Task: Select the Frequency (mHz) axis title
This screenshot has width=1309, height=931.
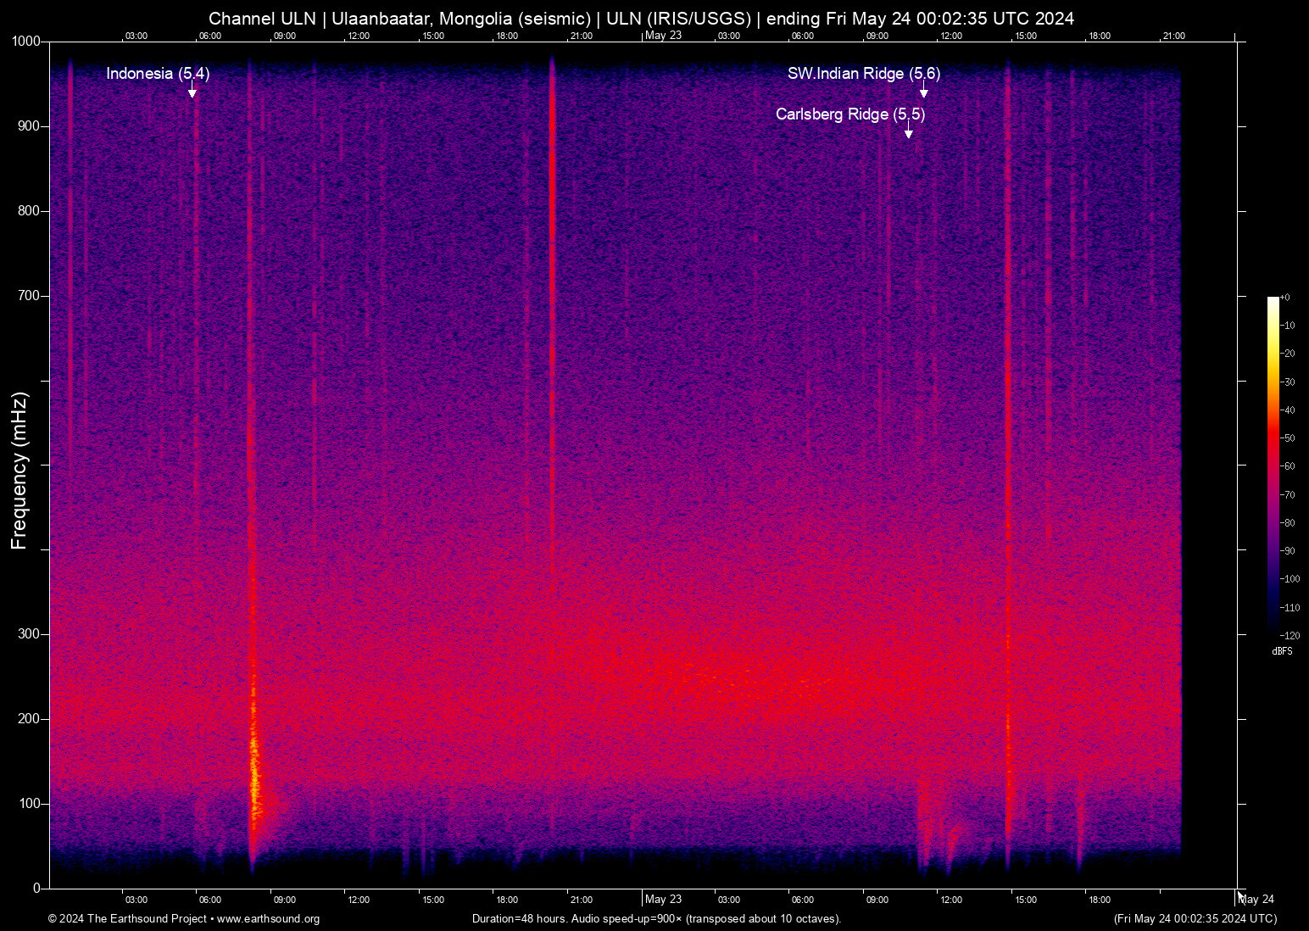Action: pos(19,471)
